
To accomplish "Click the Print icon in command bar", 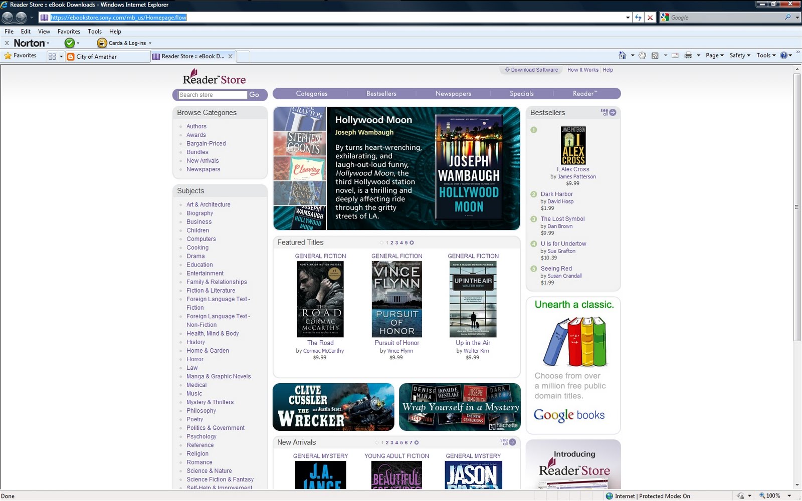I will (688, 56).
